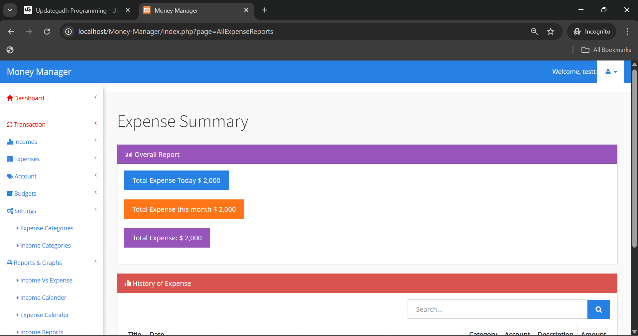
Task: Select the Account tag icon
Action: pos(10,176)
